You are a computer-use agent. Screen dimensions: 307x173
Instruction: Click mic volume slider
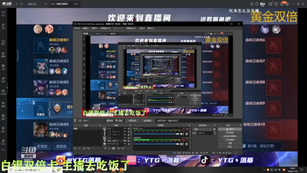(x=157, y=134)
